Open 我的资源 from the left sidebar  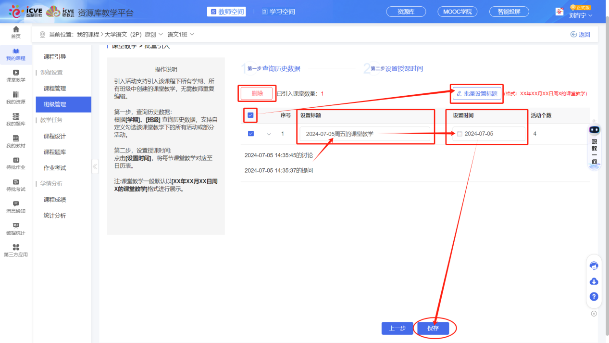tap(16, 97)
